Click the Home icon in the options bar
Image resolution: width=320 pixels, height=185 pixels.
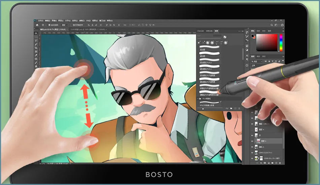pyautogui.click(x=37, y=25)
